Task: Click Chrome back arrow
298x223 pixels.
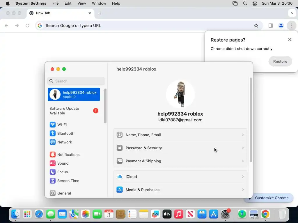Action: (x=6, y=26)
